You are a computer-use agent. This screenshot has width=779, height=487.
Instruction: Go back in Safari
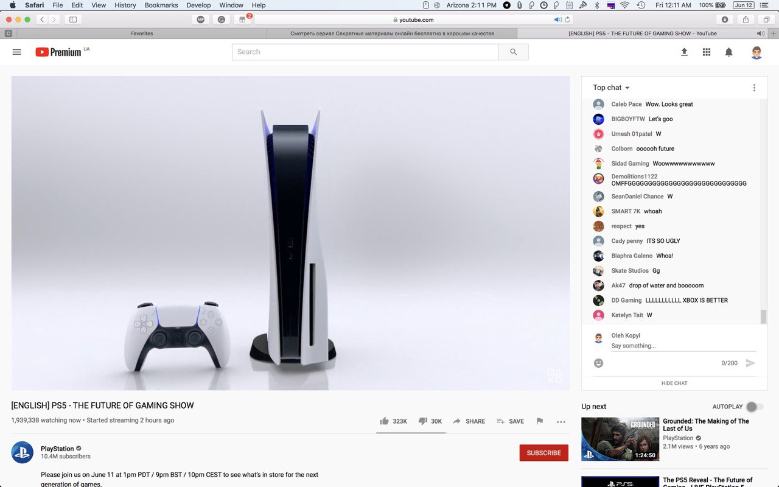(42, 19)
